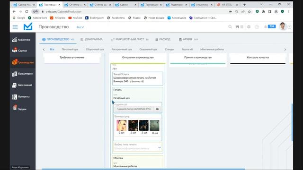Open a new browser tab with plus
The width and height of the screenshot is (303, 170).
click(244, 4)
